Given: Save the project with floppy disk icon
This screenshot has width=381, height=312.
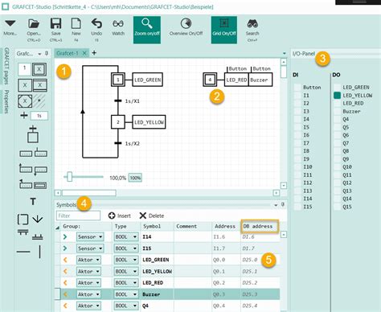Looking at the screenshot, I should (55, 24).
